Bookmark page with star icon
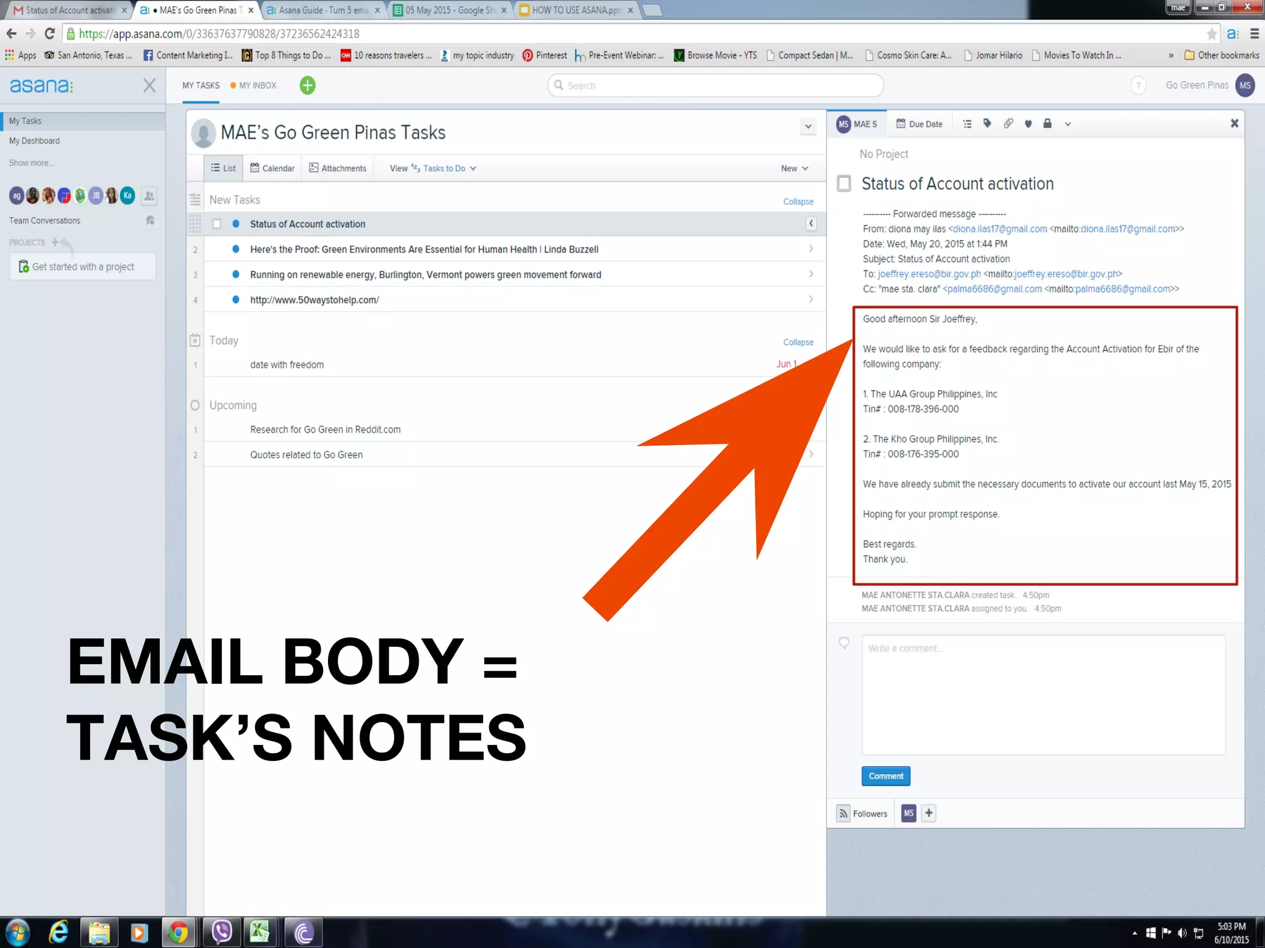The width and height of the screenshot is (1265, 948). coord(1212,34)
